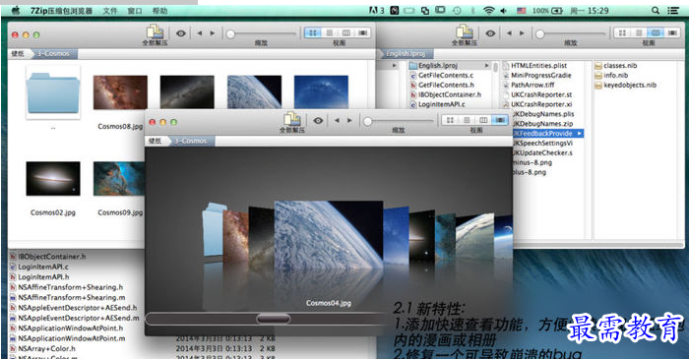Switch left window to cover flow view
This screenshot has height=359, width=689.
coord(363,32)
